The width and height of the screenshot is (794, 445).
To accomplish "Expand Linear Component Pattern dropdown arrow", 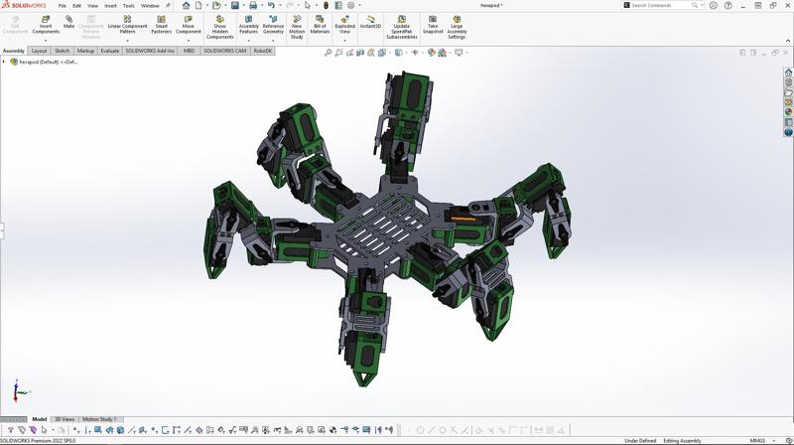I will click(x=127, y=41).
